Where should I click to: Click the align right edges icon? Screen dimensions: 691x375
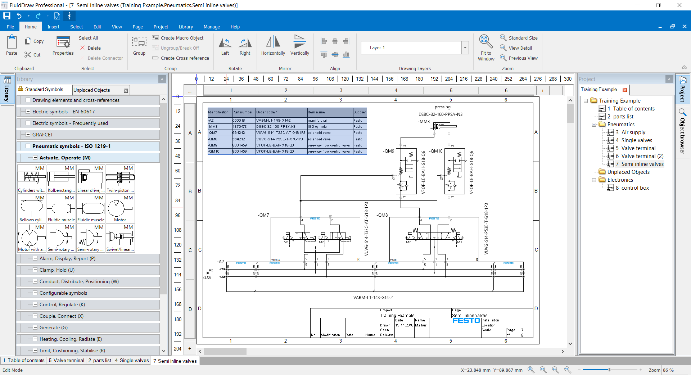click(346, 41)
